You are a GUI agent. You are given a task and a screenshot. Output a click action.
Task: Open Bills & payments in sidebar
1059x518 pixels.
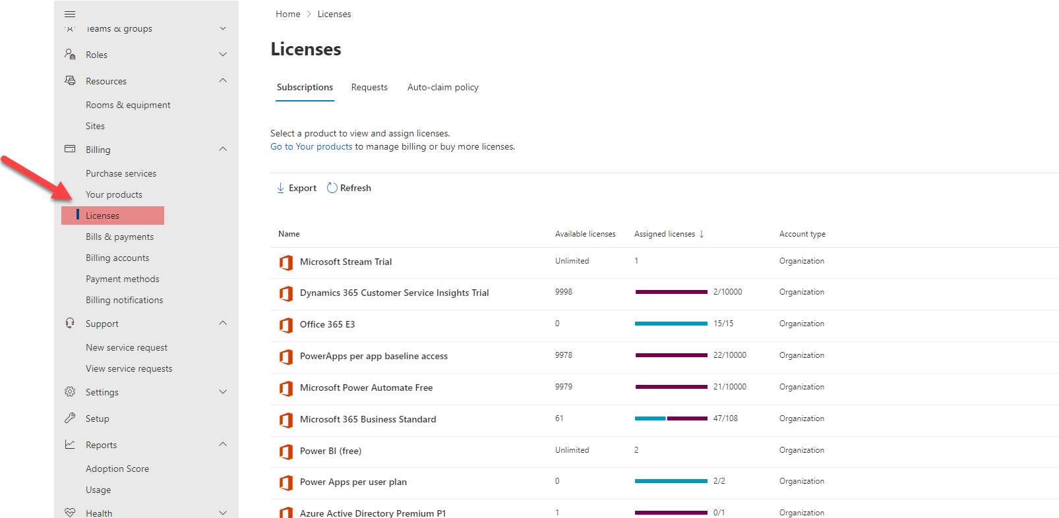click(119, 237)
